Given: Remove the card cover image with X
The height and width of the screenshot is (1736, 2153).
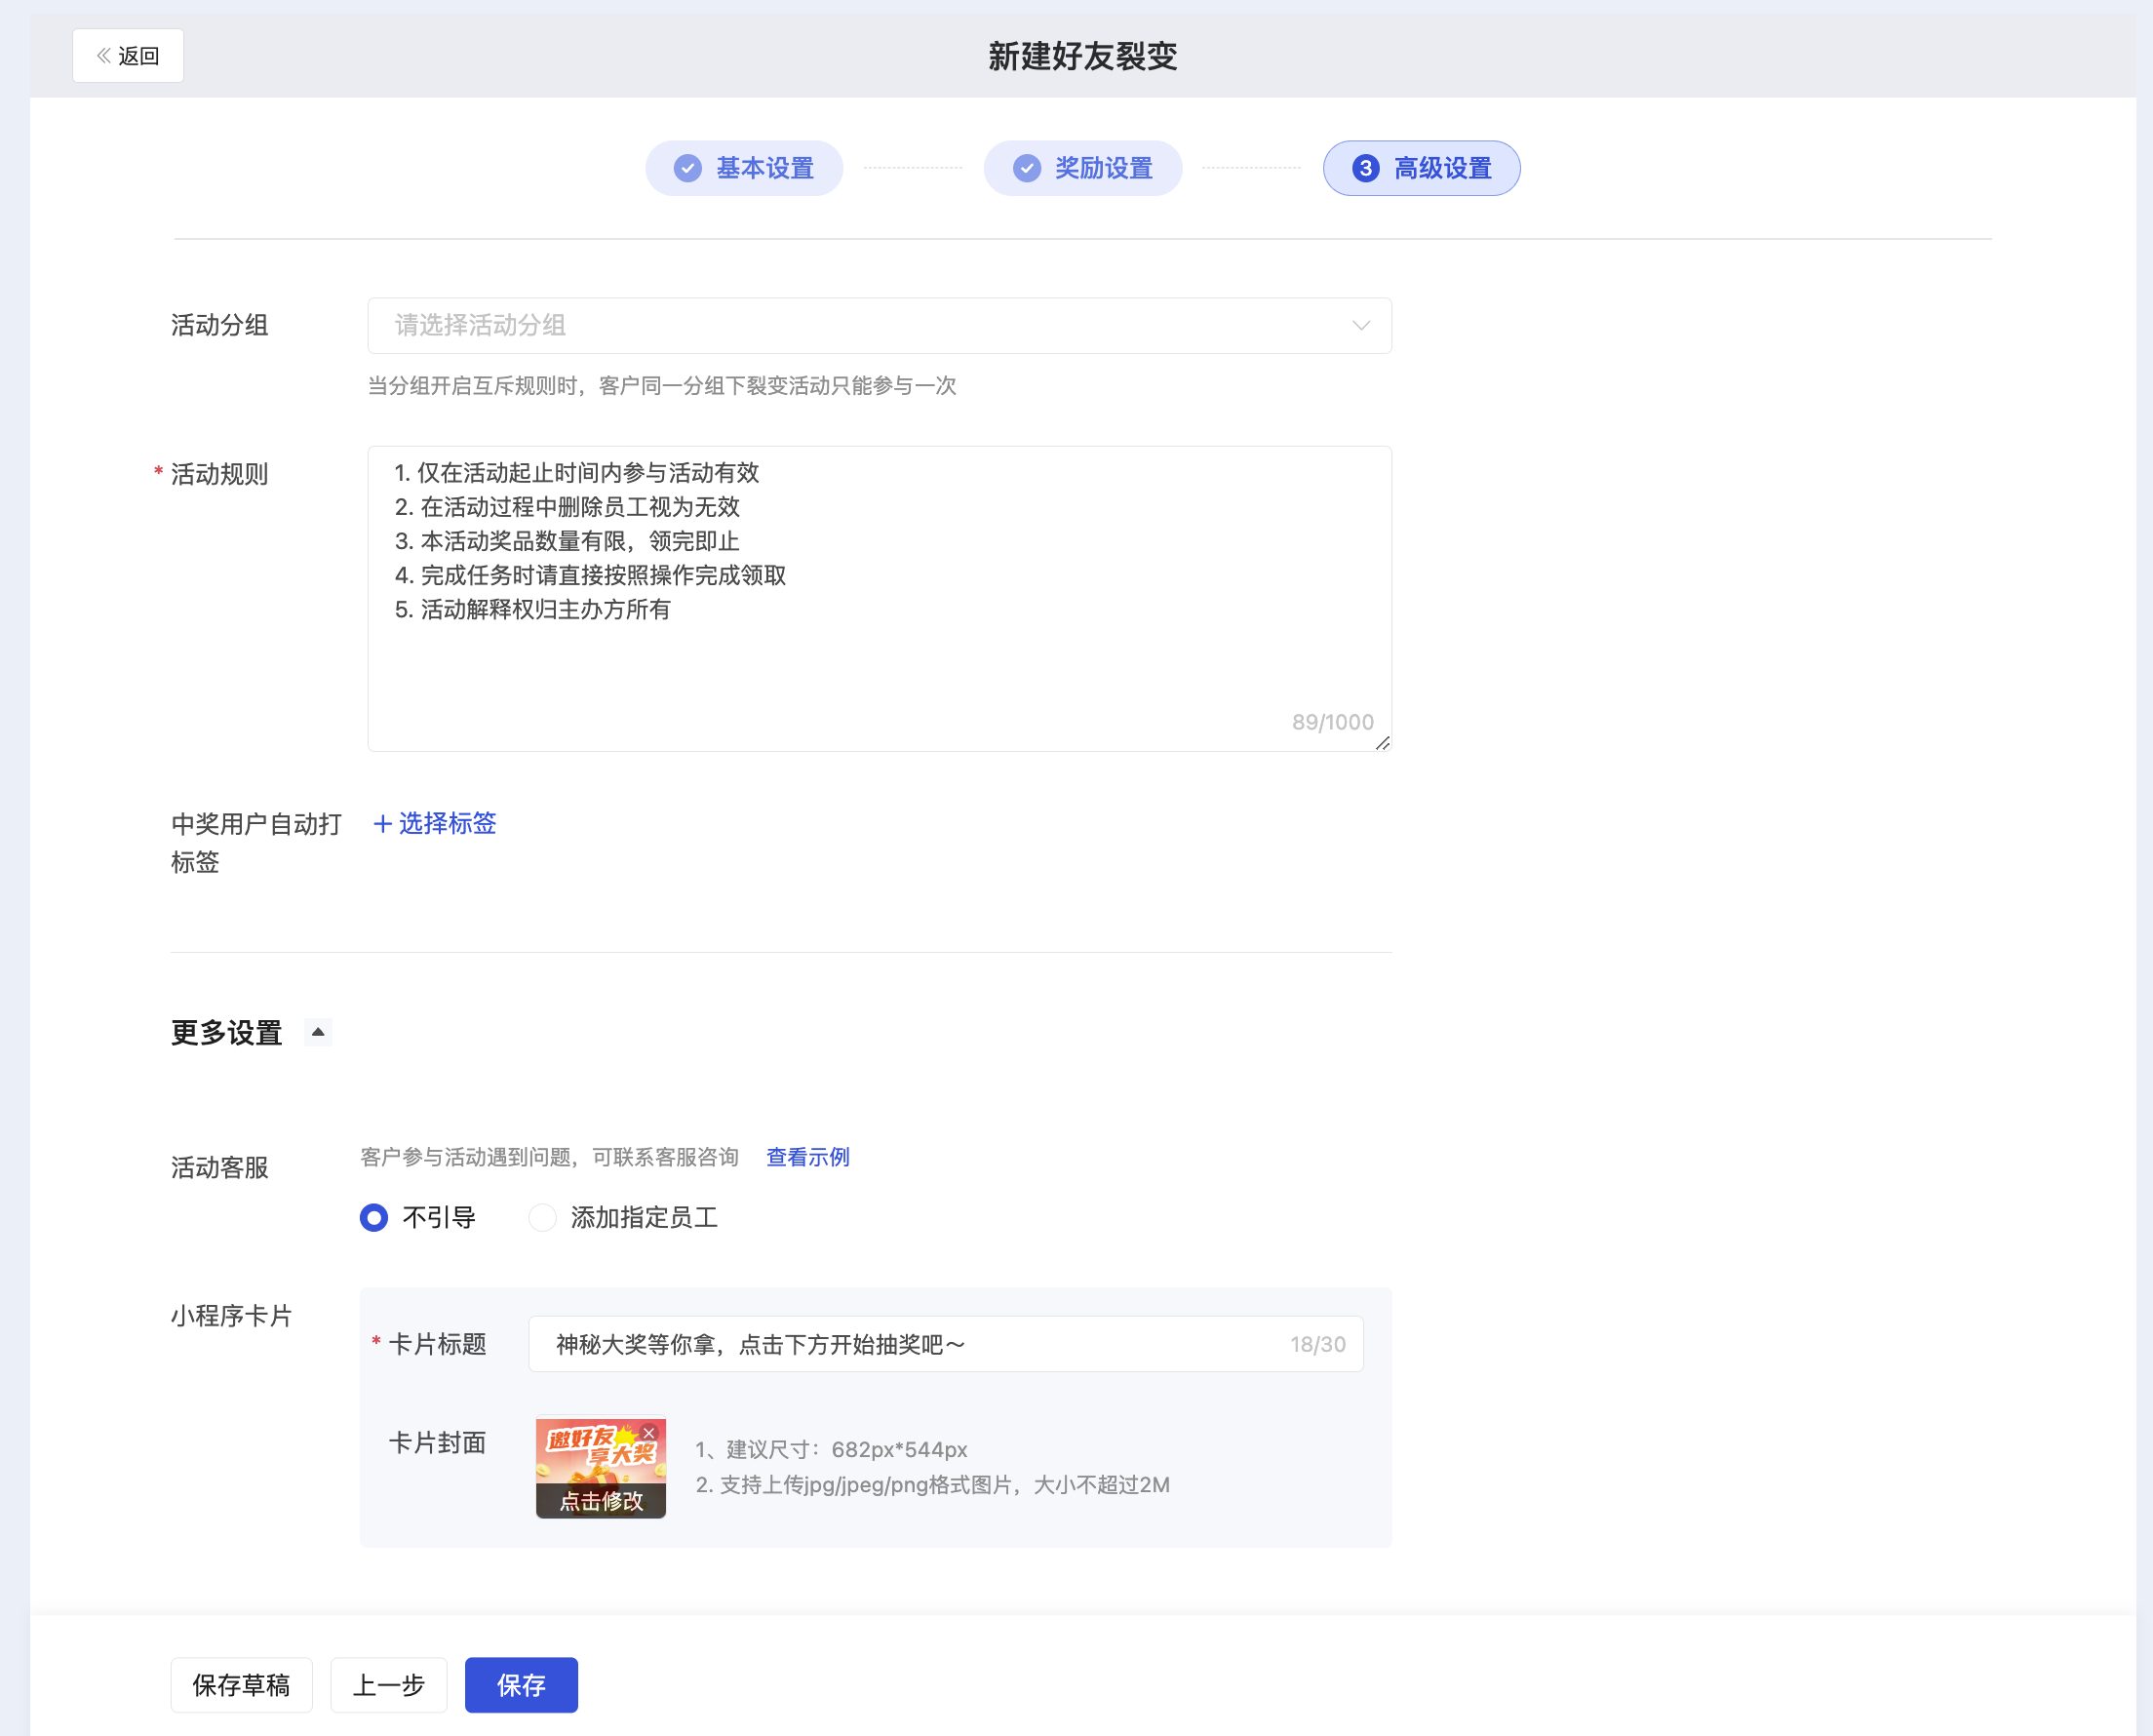Looking at the screenshot, I should pyautogui.click(x=649, y=1433).
